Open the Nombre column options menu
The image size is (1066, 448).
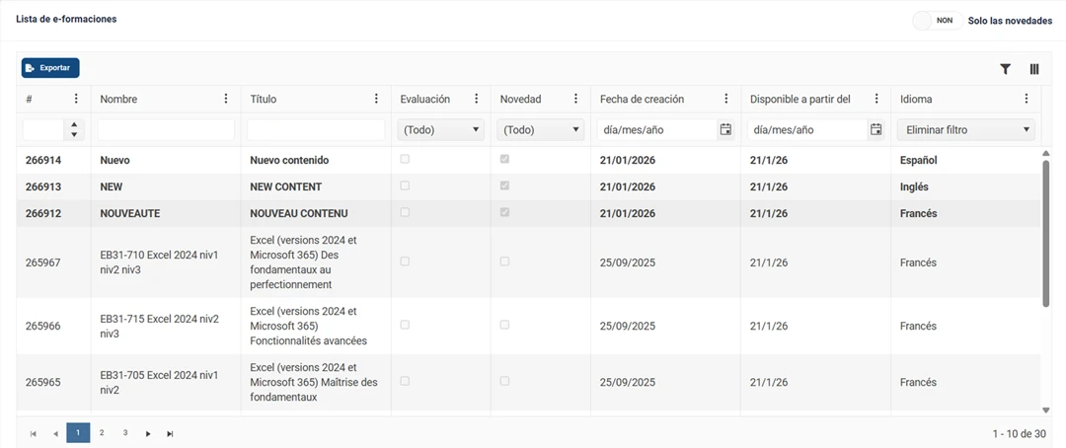pyautogui.click(x=226, y=99)
